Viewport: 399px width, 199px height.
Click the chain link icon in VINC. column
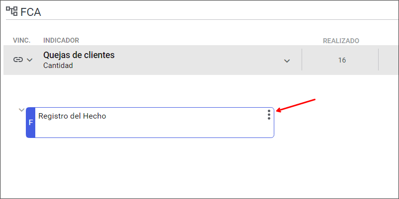(18, 60)
